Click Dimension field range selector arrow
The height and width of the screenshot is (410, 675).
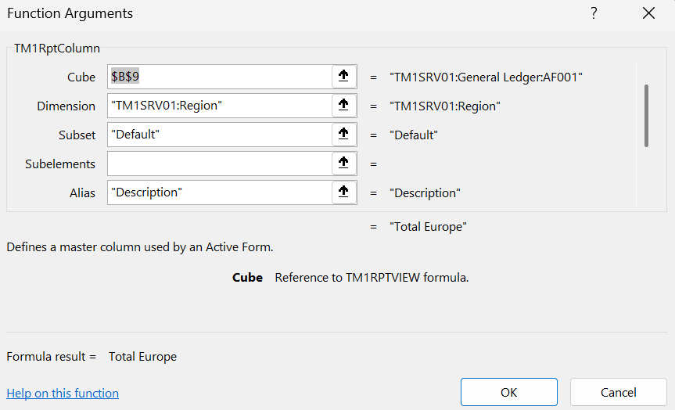click(x=343, y=106)
